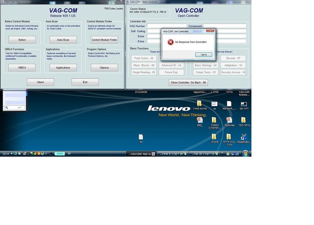Switch to VAG-COM Main Screen taskbar item
The image size is (314, 225).
click(x=141, y=154)
